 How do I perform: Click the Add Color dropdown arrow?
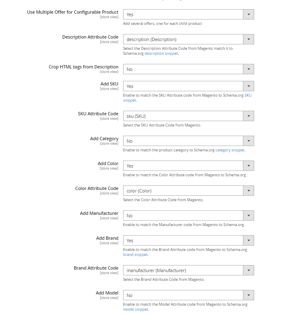point(248,166)
